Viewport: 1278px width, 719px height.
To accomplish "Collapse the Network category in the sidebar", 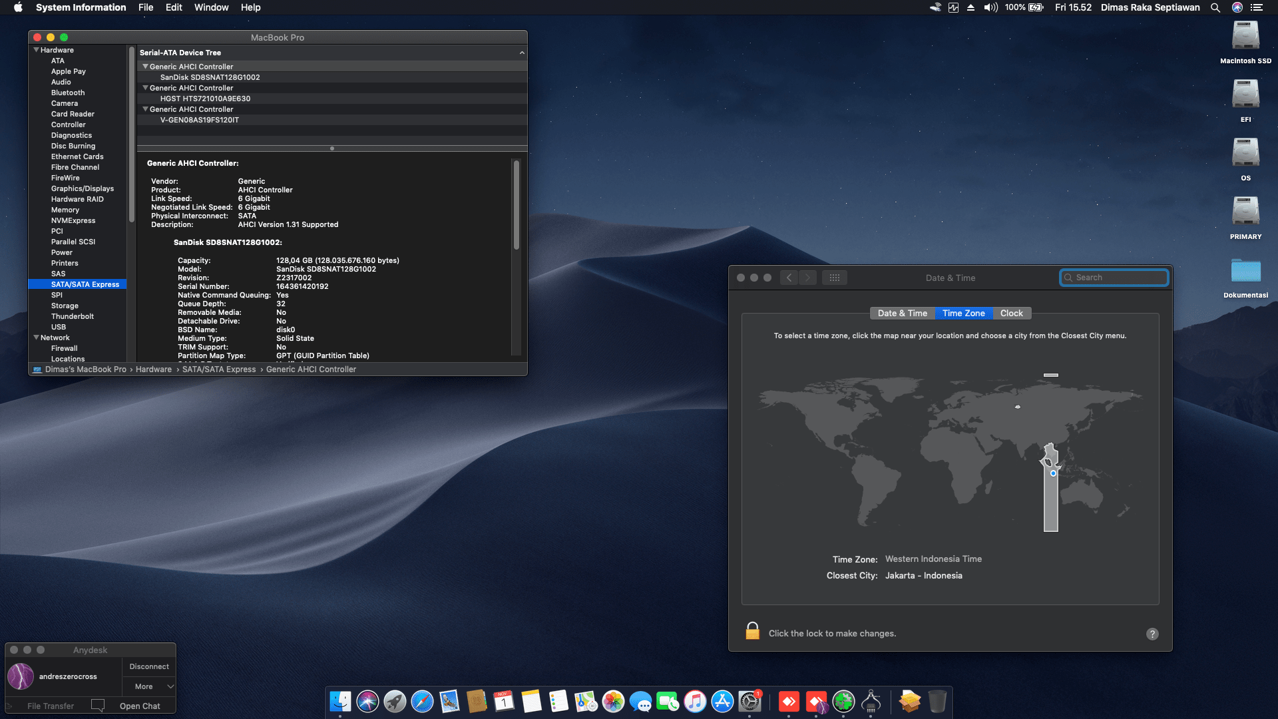I will [37, 338].
